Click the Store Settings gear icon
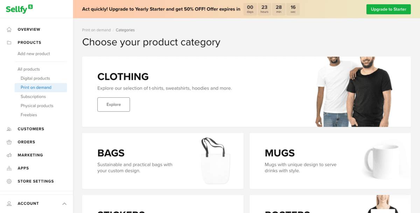The image size is (420, 213). (9, 182)
